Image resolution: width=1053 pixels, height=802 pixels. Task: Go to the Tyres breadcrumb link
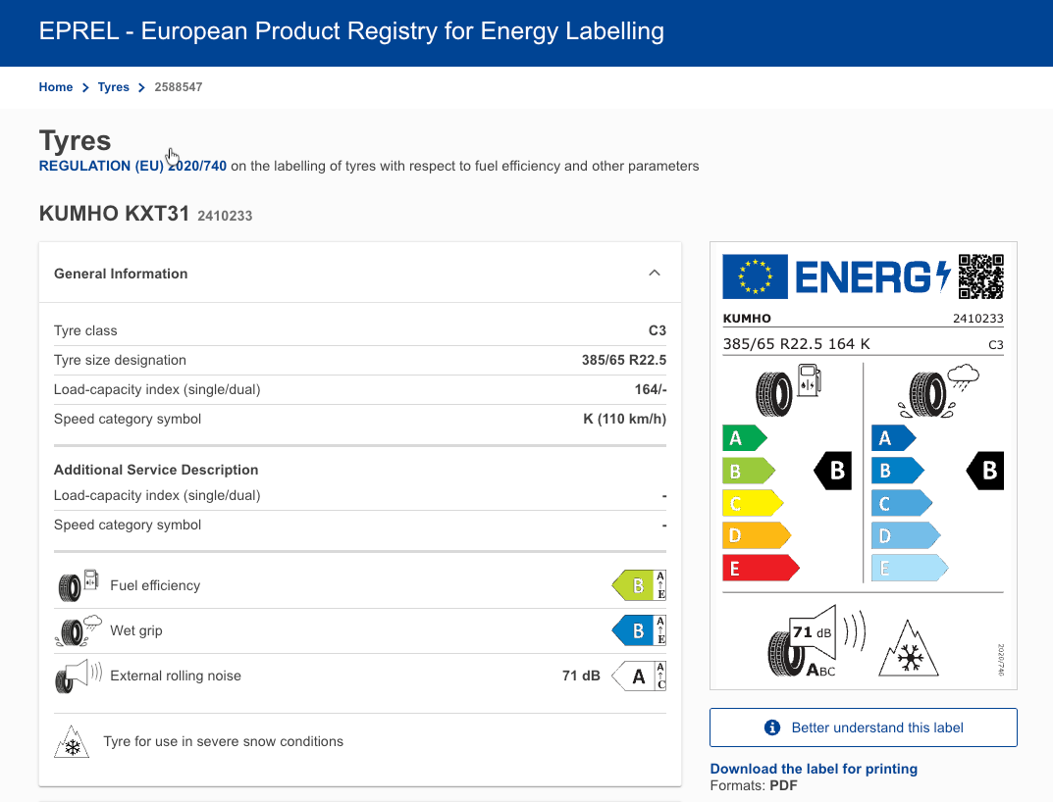point(114,87)
